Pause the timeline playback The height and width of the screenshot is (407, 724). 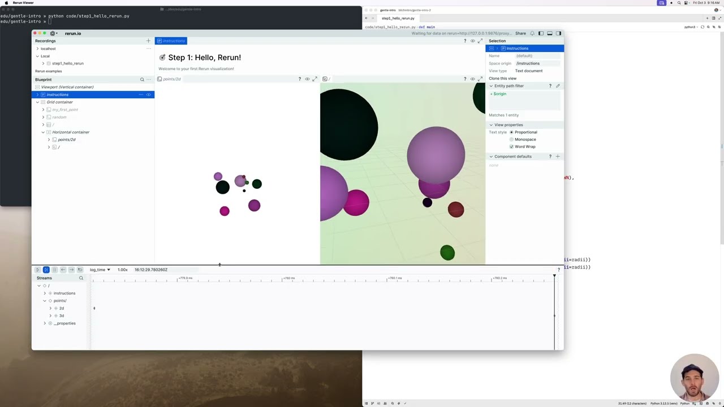click(54, 270)
